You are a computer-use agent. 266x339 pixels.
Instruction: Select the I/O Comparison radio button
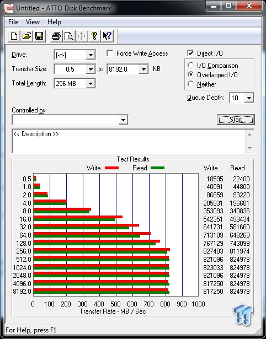pos(191,65)
